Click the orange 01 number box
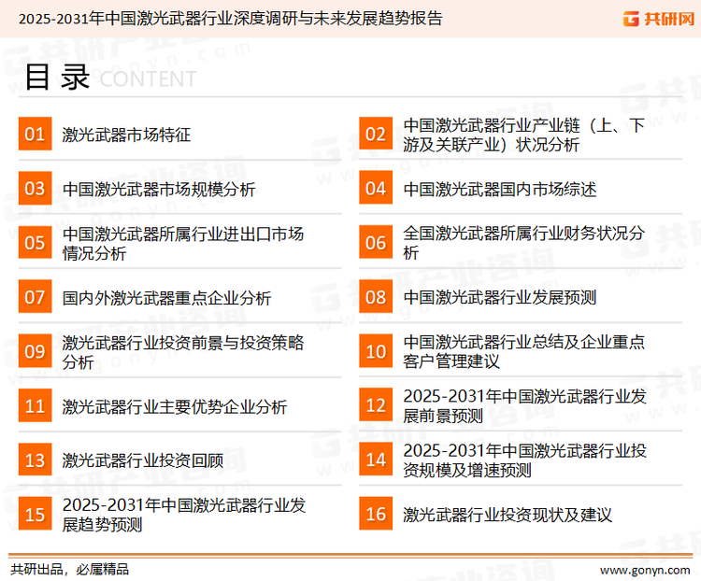 tap(35, 134)
